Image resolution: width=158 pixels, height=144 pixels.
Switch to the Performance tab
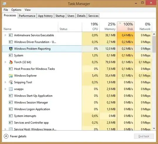(27, 16)
